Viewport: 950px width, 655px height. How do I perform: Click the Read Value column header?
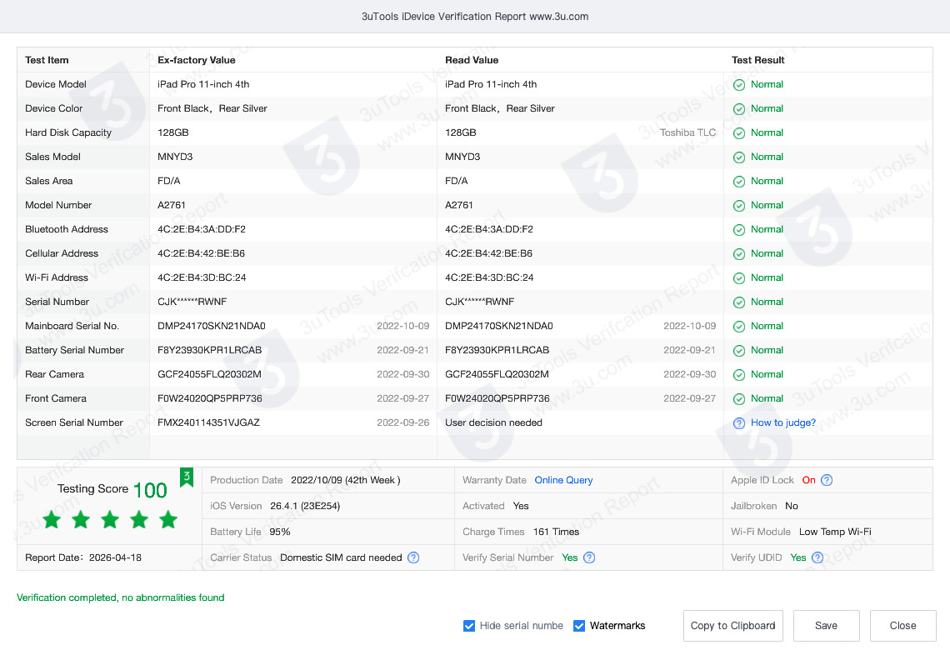pyautogui.click(x=472, y=60)
